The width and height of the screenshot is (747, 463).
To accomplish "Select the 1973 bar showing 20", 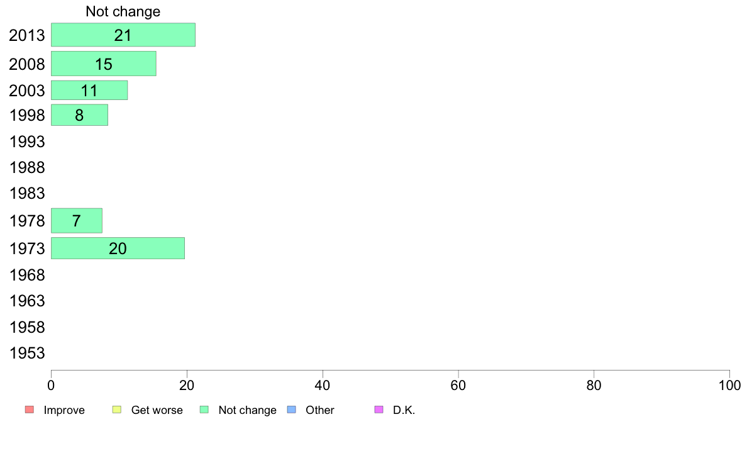I will [x=118, y=248].
